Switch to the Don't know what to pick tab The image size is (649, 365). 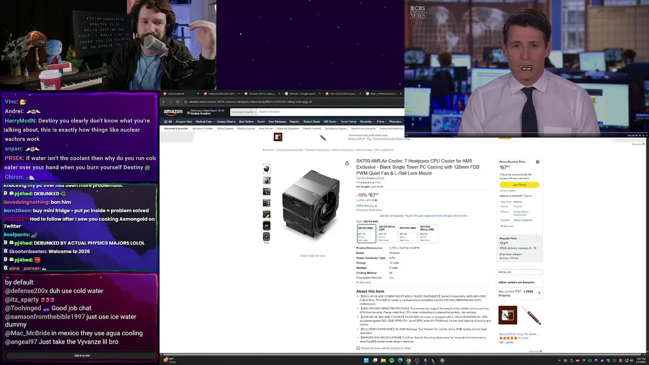click(342, 94)
